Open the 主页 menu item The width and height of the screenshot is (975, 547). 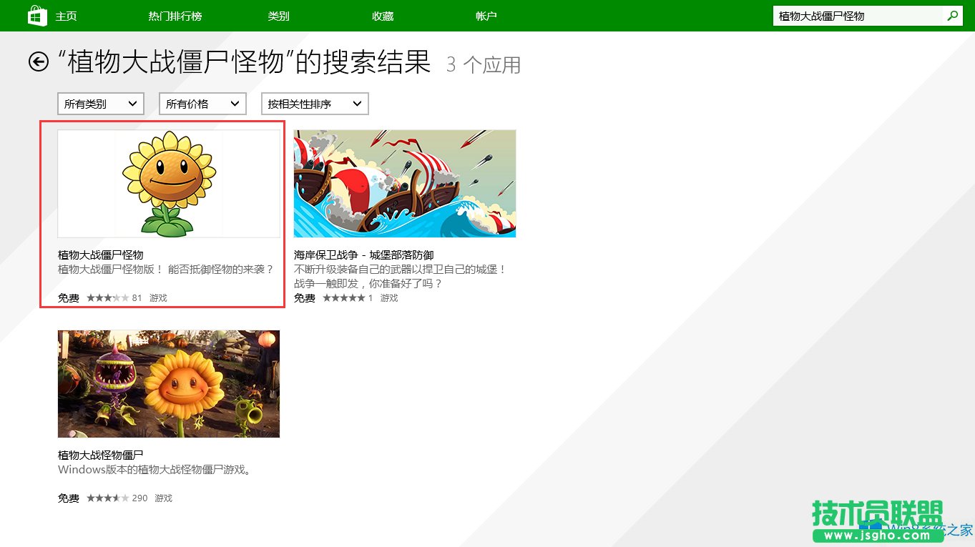pos(66,15)
